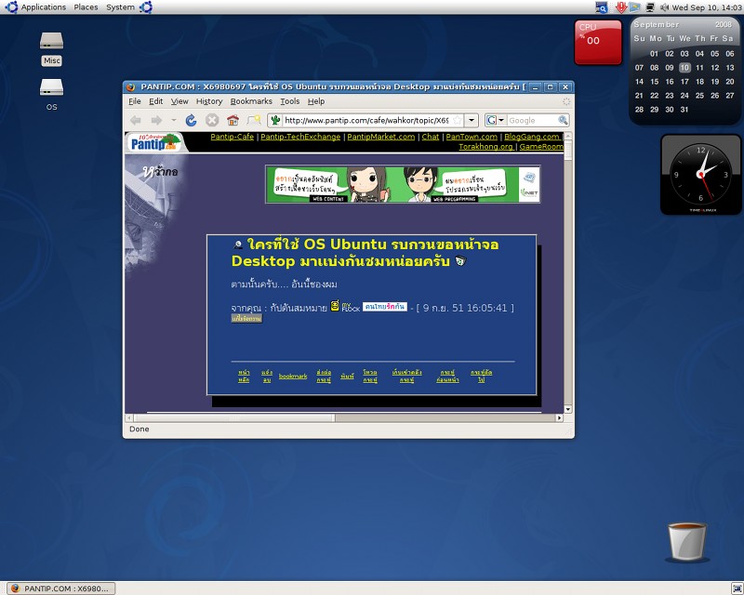Image resolution: width=744 pixels, height=595 pixels.
Task: Click the date and time in top panel
Action: coord(707,7)
